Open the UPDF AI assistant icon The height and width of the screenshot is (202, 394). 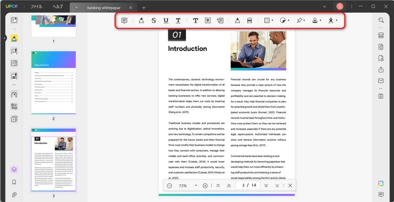click(x=381, y=183)
